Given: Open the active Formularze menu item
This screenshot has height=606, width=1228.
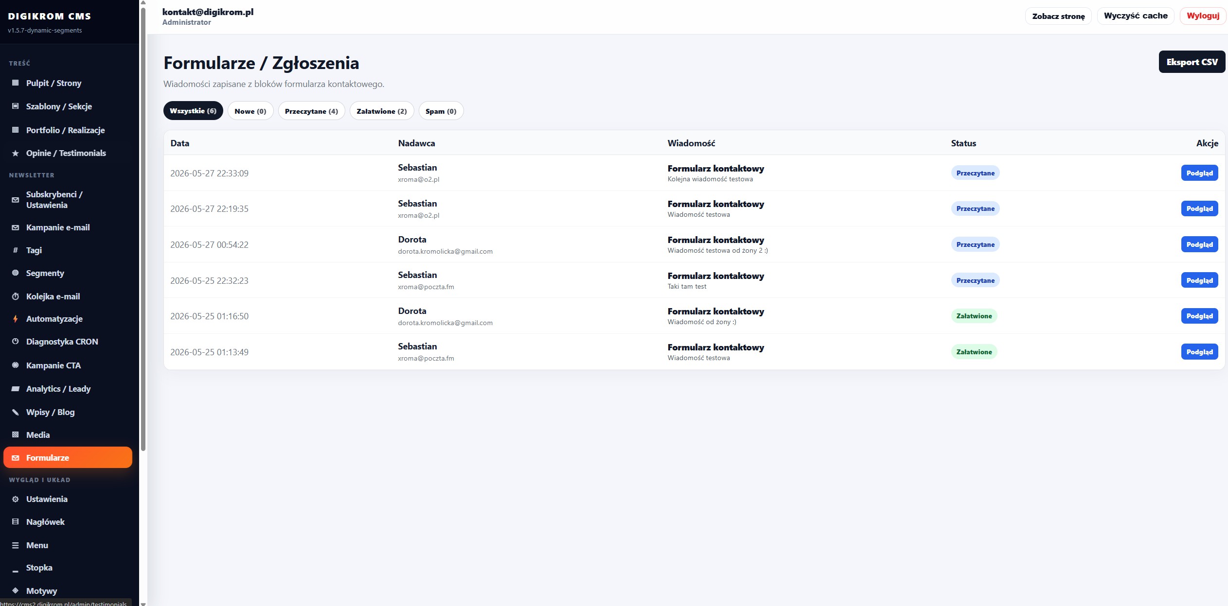Looking at the screenshot, I should tap(68, 458).
